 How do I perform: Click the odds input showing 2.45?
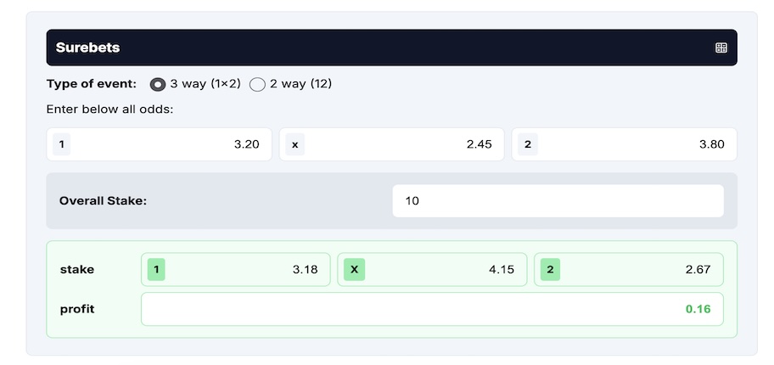point(391,144)
